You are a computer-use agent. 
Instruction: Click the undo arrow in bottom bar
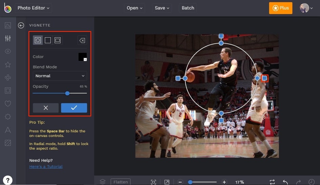[x=285, y=182]
